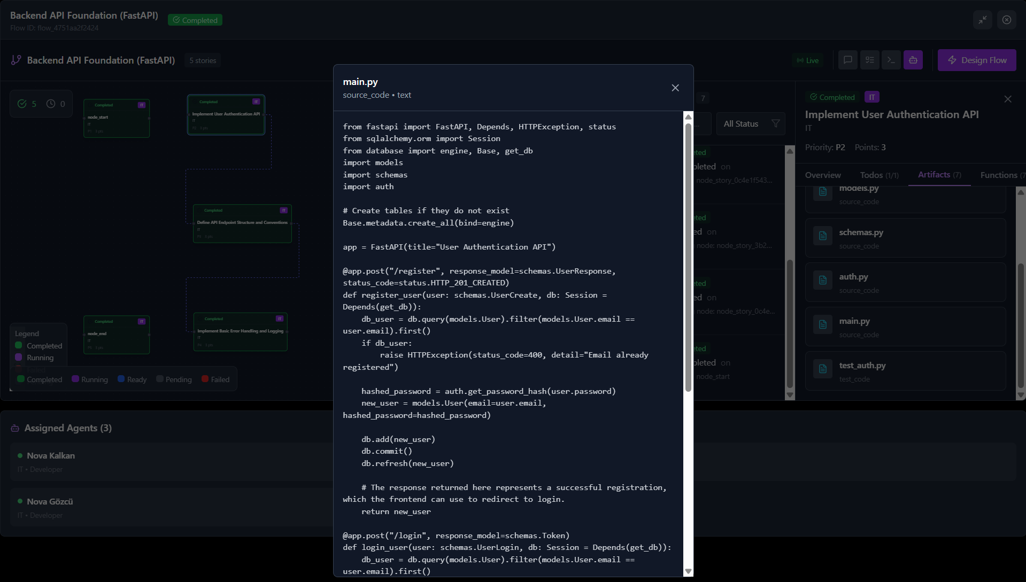Image resolution: width=1026 pixels, height=582 pixels.
Task: Click the test_auth.py file icon
Action: [823, 369]
